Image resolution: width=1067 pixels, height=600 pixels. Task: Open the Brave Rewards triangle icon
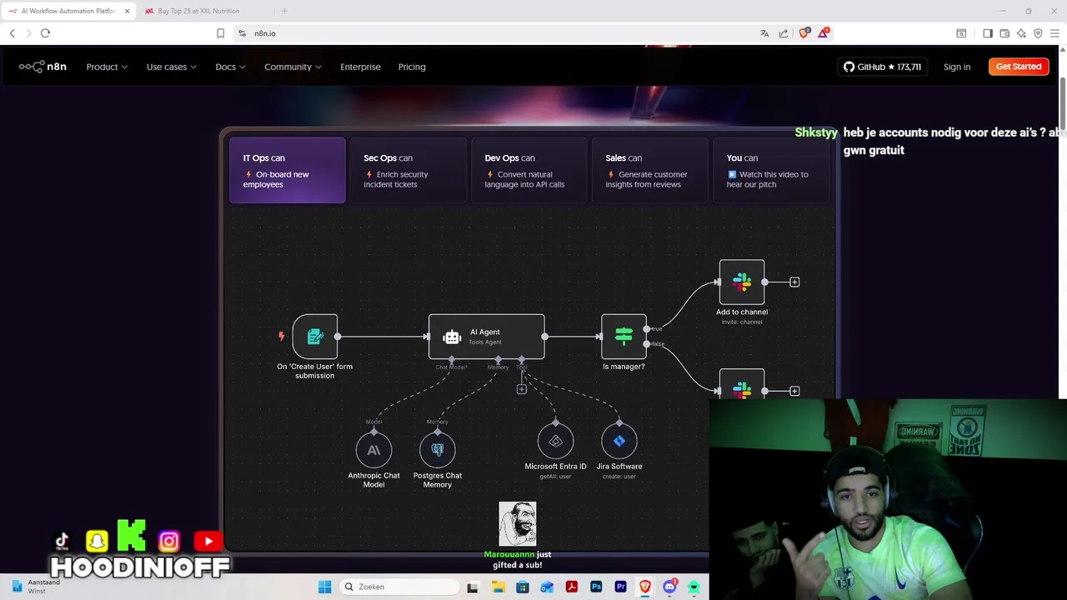coord(824,32)
